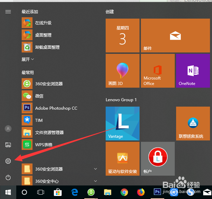Click the Power icon in Start sidebar

[x=8, y=177]
